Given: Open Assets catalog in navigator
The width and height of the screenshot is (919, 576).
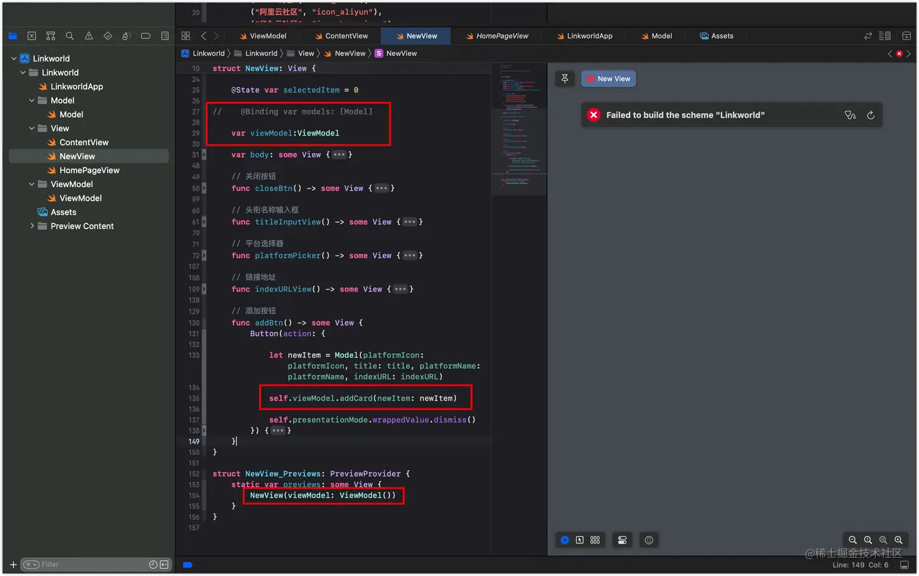Looking at the screenshot, I should (63, 213).
